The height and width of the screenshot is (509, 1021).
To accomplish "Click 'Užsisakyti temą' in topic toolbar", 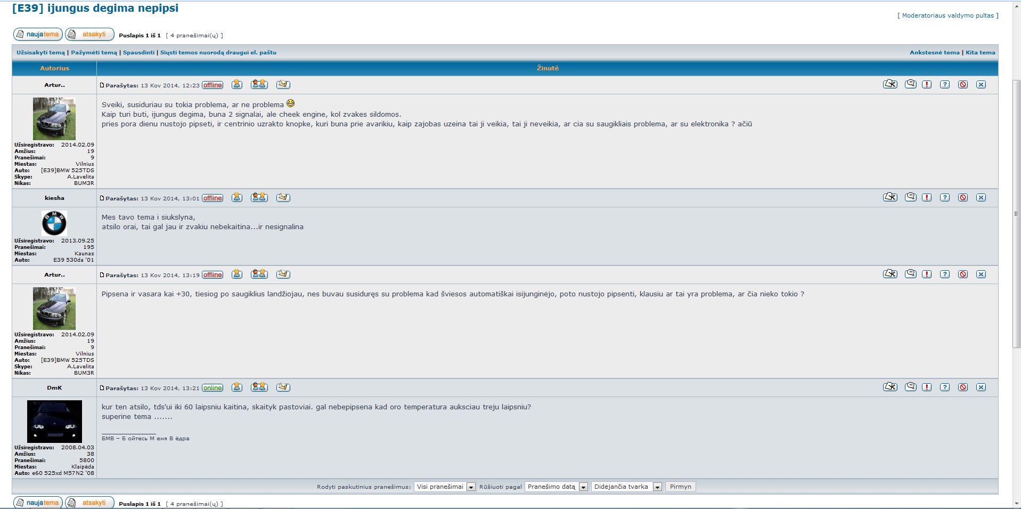I will pyautogui.click(x=40, y=52).
